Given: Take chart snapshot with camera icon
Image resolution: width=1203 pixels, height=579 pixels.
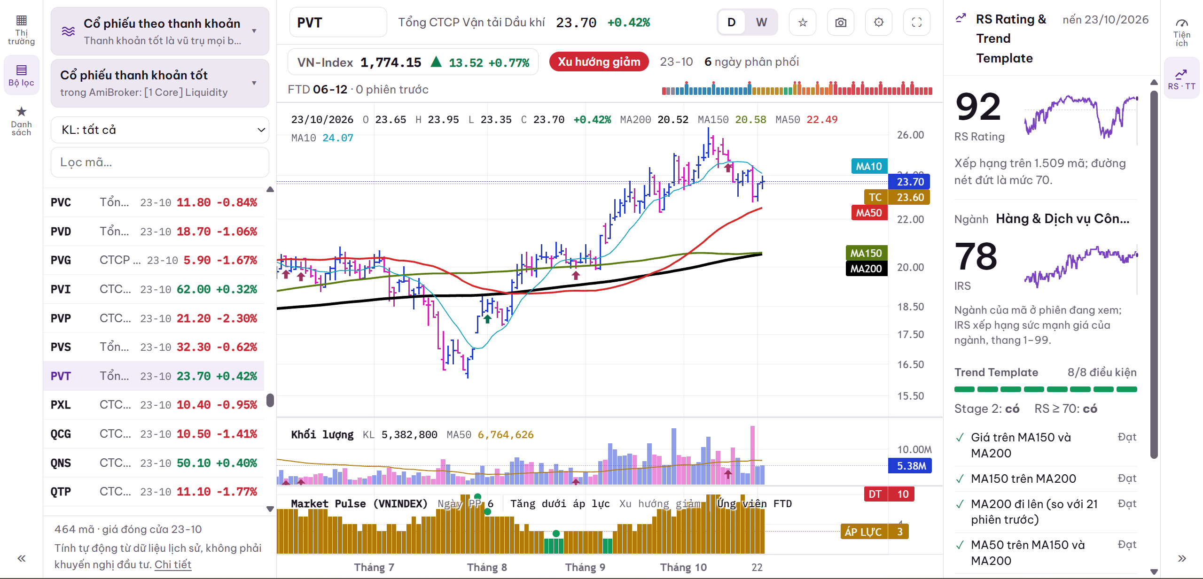Looking at the screenshot, I should [841, 22].
